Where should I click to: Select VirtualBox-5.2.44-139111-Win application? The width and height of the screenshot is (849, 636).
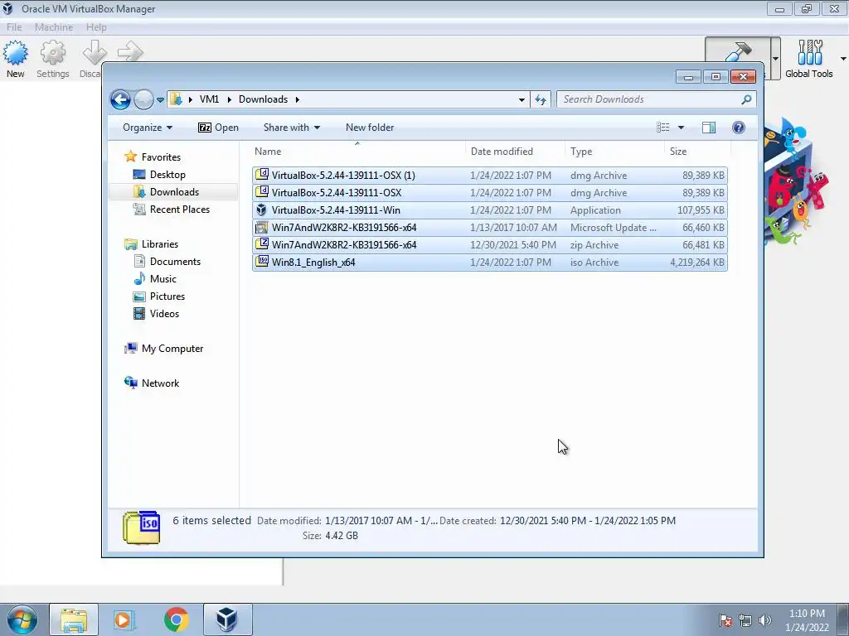tap(489, 210)
